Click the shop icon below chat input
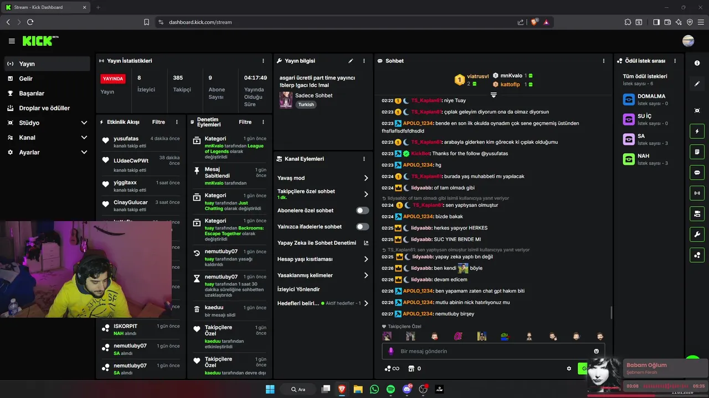The height and width of the screenshot is (398, 709). [x=411, y=369]
